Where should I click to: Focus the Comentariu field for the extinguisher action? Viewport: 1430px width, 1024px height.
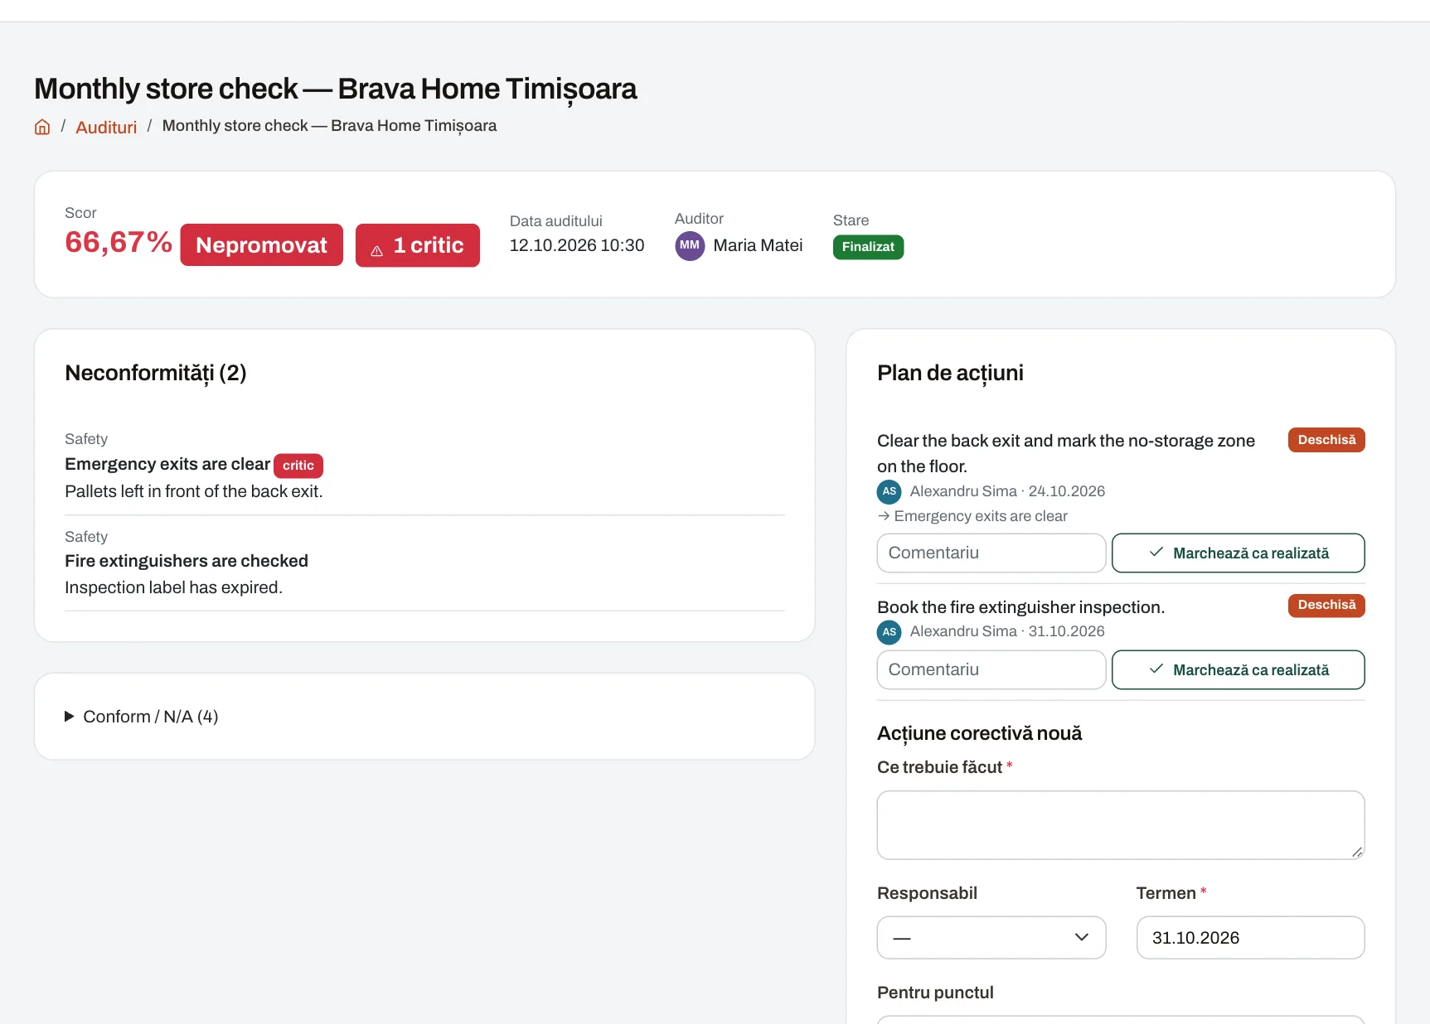pyautogui.click(x=991, y=669)
